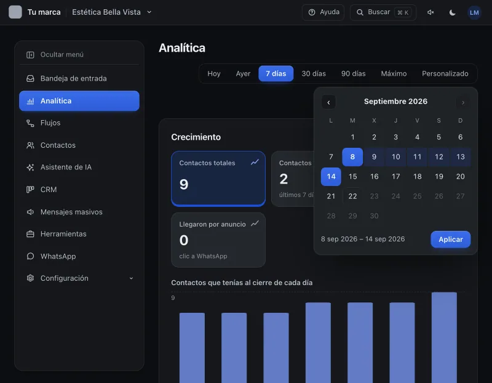
Task: Open Contactos people icon
Action: [30, 145]
